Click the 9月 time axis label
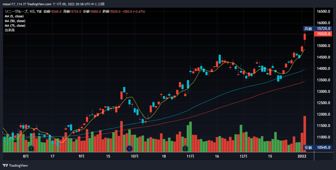Image resolution: width=336 pixels, height=170 pixels. point(81,156)
